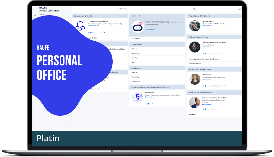
Task: Click the Sexuelle Belästigung am Arbeitsplatz title
Action: 214,43
